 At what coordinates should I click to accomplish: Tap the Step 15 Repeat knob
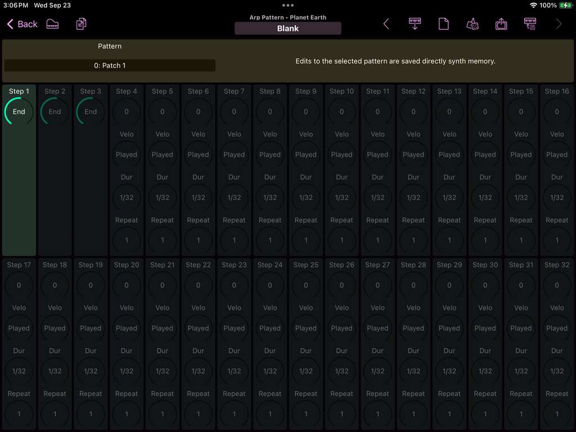pos(521,240)
